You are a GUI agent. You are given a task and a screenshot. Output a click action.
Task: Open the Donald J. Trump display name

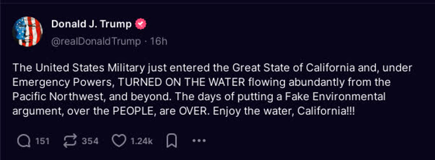click(x=91, y=24)
